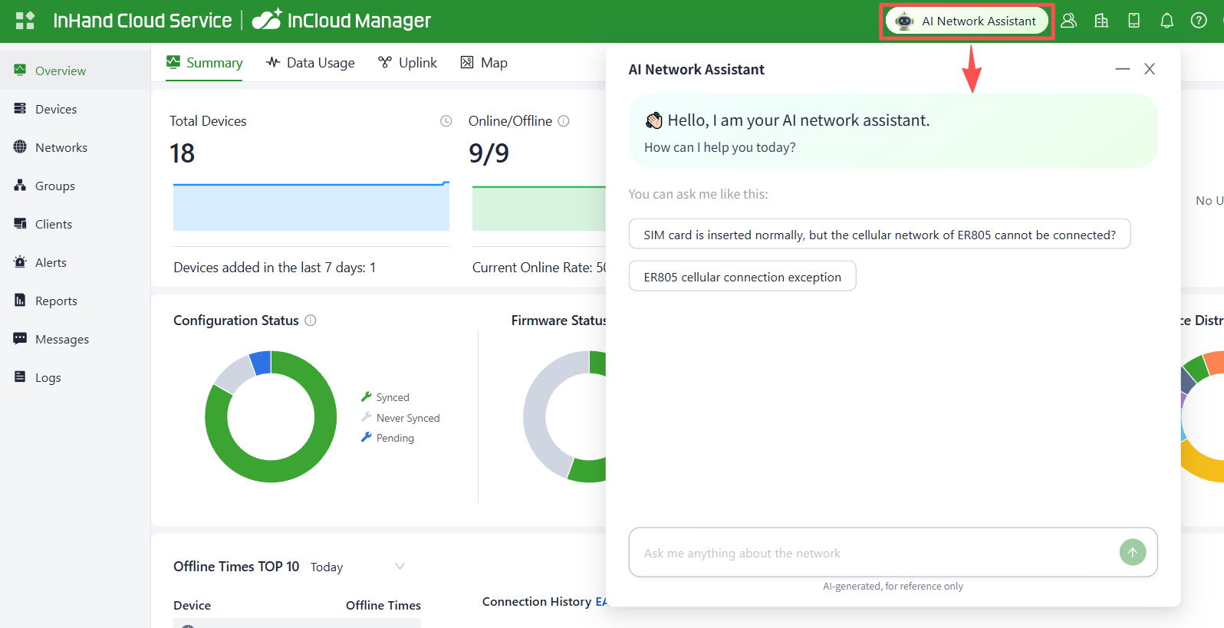Viewport: 1224px width, 628px height.
Task: Click the AI Network Assistant button
Action: (x=967, y=21)
